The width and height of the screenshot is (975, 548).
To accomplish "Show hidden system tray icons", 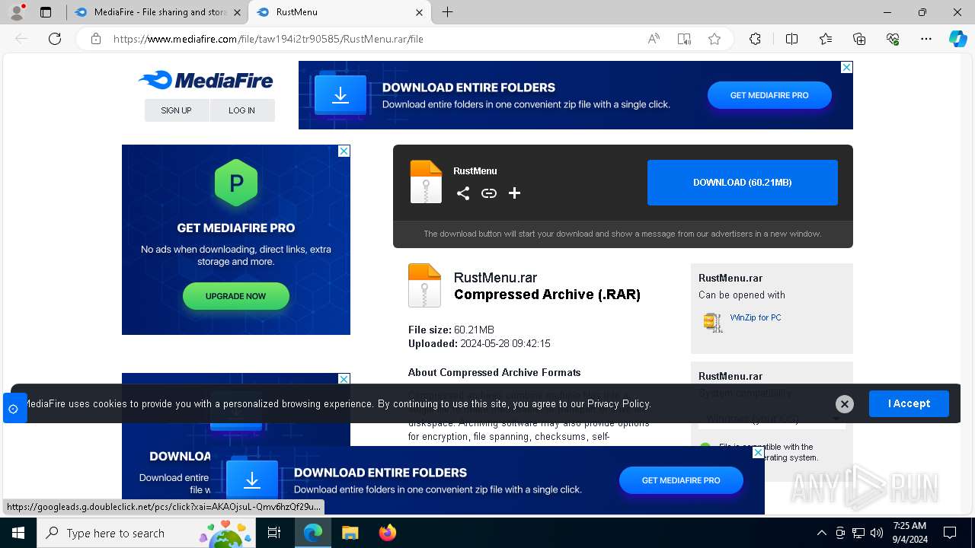I will (x=821, y=533).
